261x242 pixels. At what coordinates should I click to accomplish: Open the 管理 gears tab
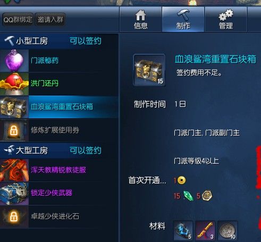click(x=226, y=20)
